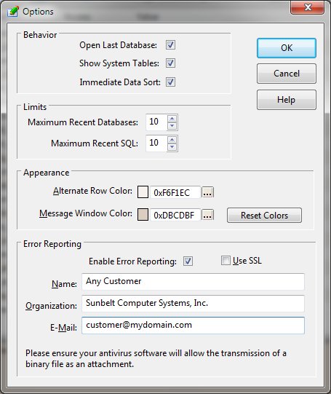The height and width of the screenshot is (394, 331).
Task: Select the Message Window Color swatch
Action: (x=143, y=215)
